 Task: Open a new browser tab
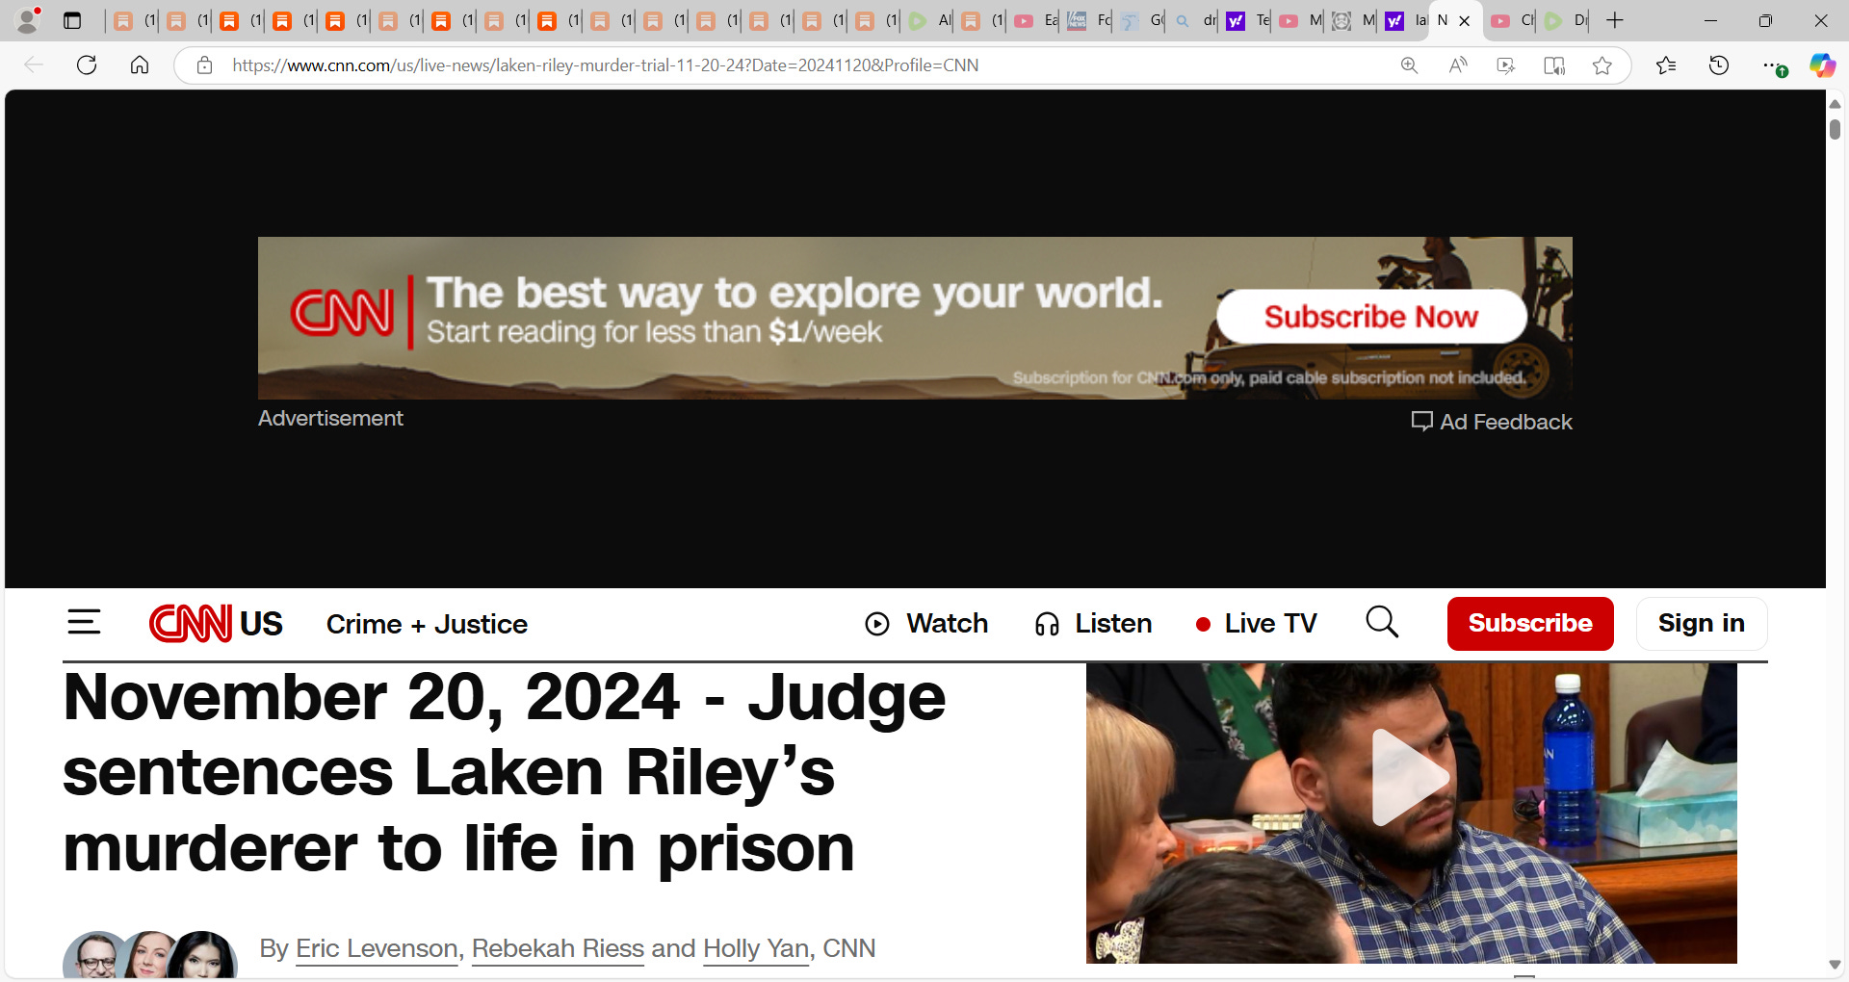tap(1615, 20)
